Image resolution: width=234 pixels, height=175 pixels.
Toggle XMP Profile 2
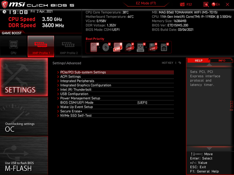pos(68,46)
